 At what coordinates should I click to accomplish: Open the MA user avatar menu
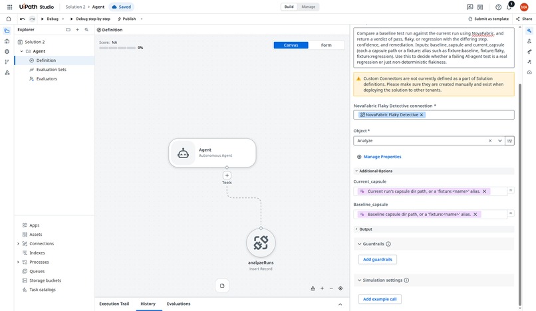point(524,7)
